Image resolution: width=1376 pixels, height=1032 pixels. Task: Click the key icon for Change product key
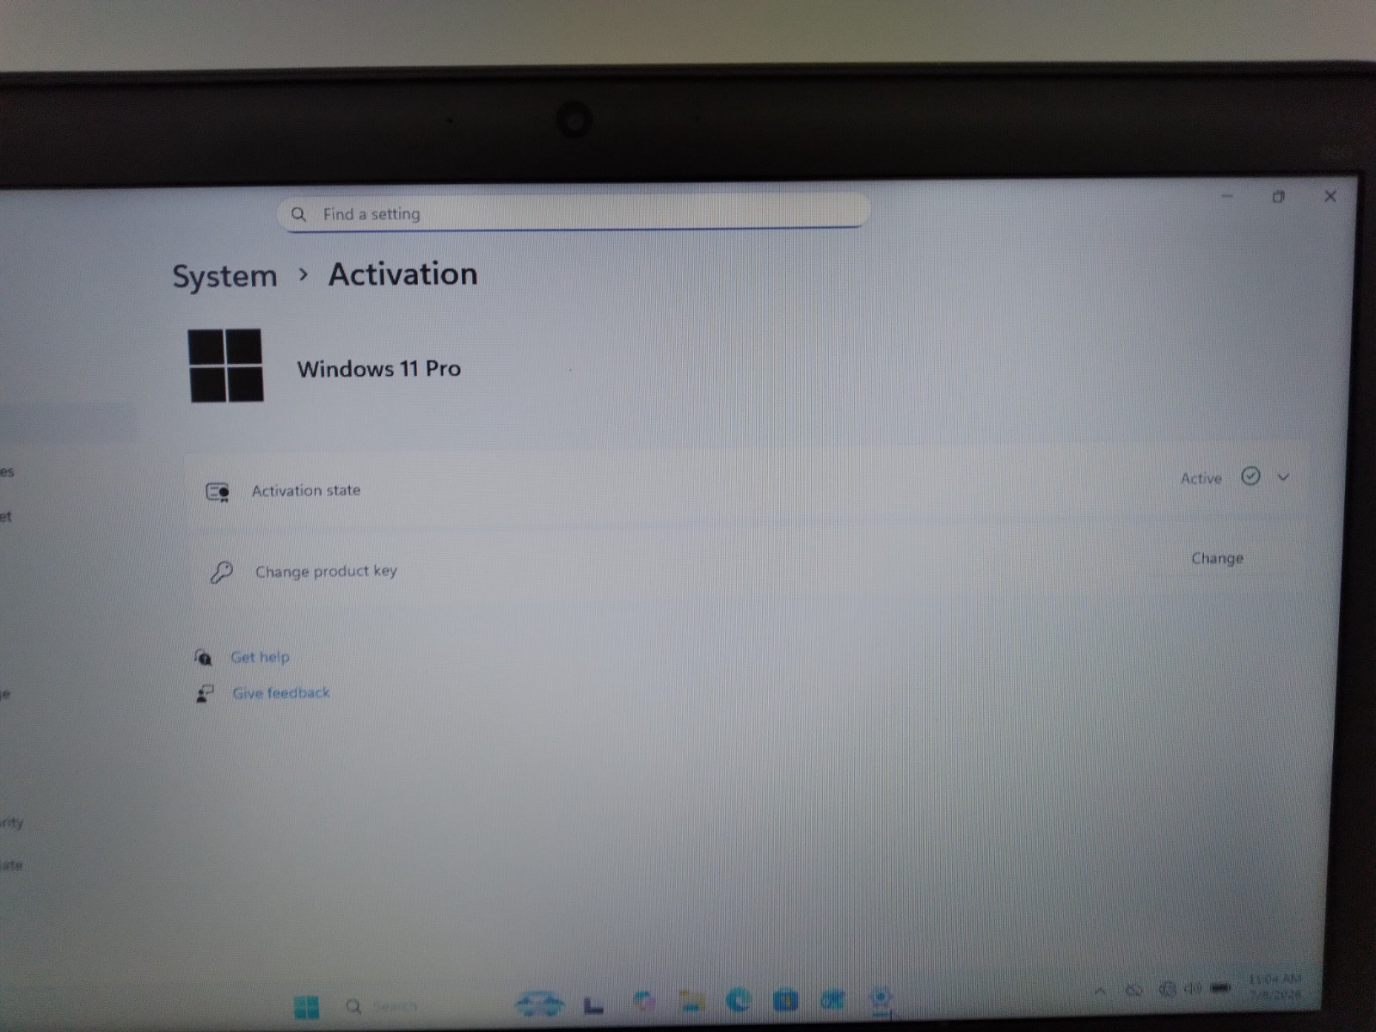(221, 572)
